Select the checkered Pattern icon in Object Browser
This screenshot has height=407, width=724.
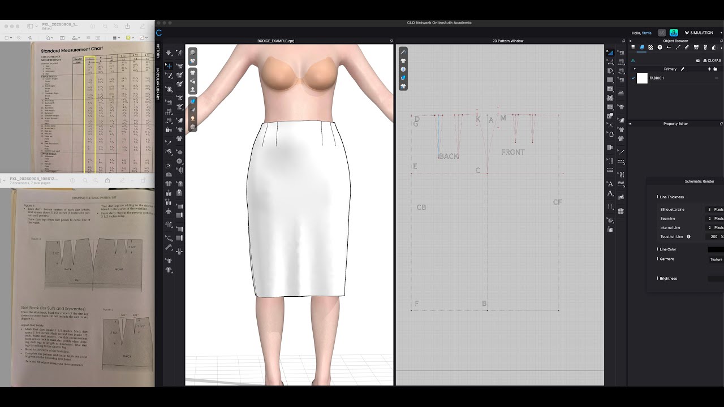(x=651, y=47)
